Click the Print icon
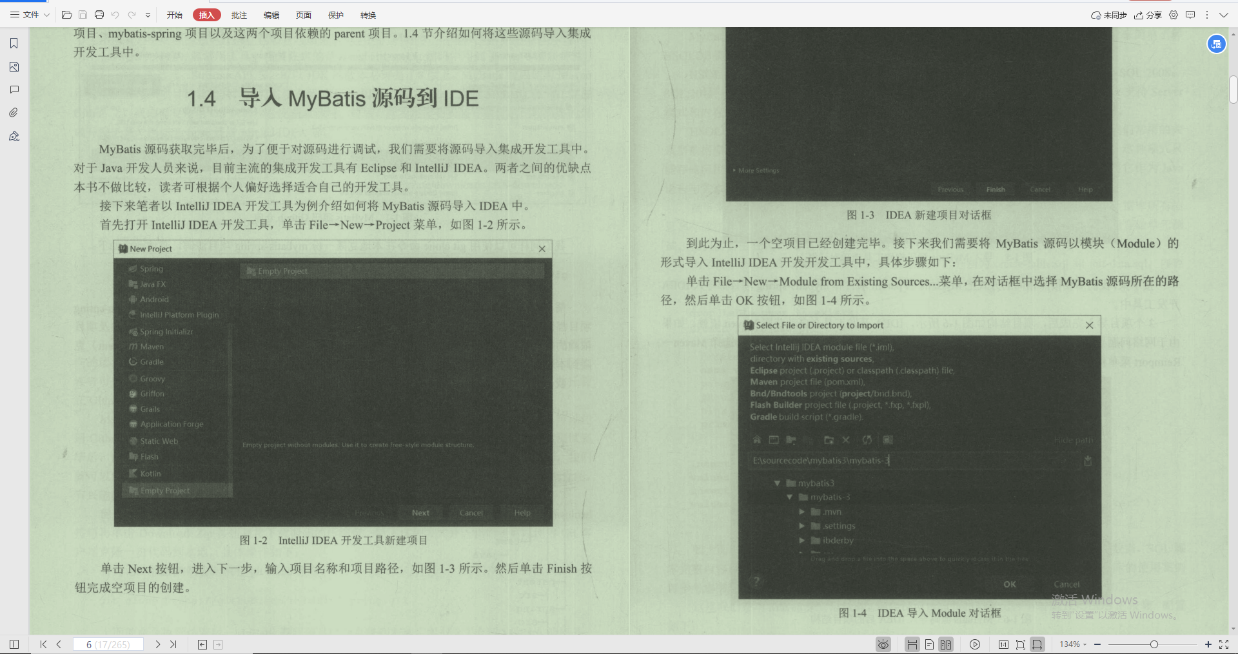The height and width of the screenshot is (654, 1238). pos(99,15)
